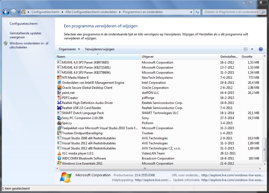Expand breadcrumb arrow after Alle Configuratiescherm-onderdelen
Viewport: 269px width, 193px height.
[x=120, y=12]
